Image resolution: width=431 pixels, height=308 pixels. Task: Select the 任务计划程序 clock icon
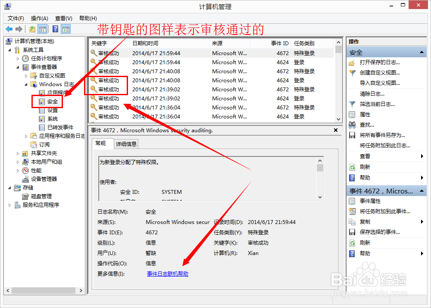[25, 59]
